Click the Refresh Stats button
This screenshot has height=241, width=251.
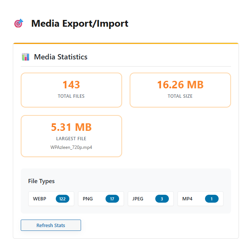coord(51,226)
